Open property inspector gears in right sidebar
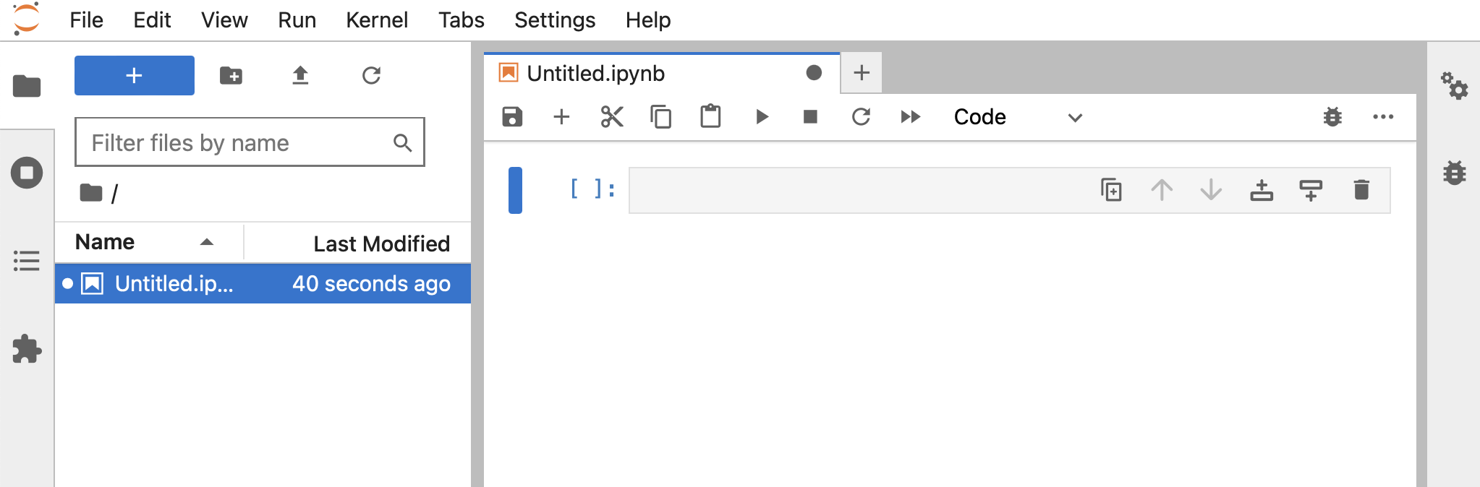 click(x=1454, y=86)
